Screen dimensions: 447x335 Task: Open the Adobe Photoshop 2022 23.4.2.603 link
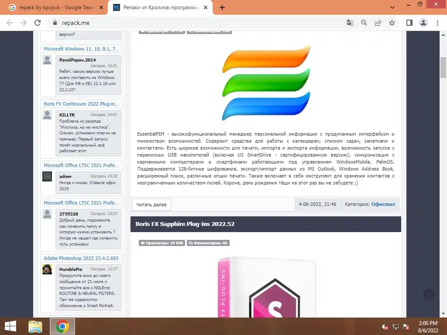click(81, 258)
